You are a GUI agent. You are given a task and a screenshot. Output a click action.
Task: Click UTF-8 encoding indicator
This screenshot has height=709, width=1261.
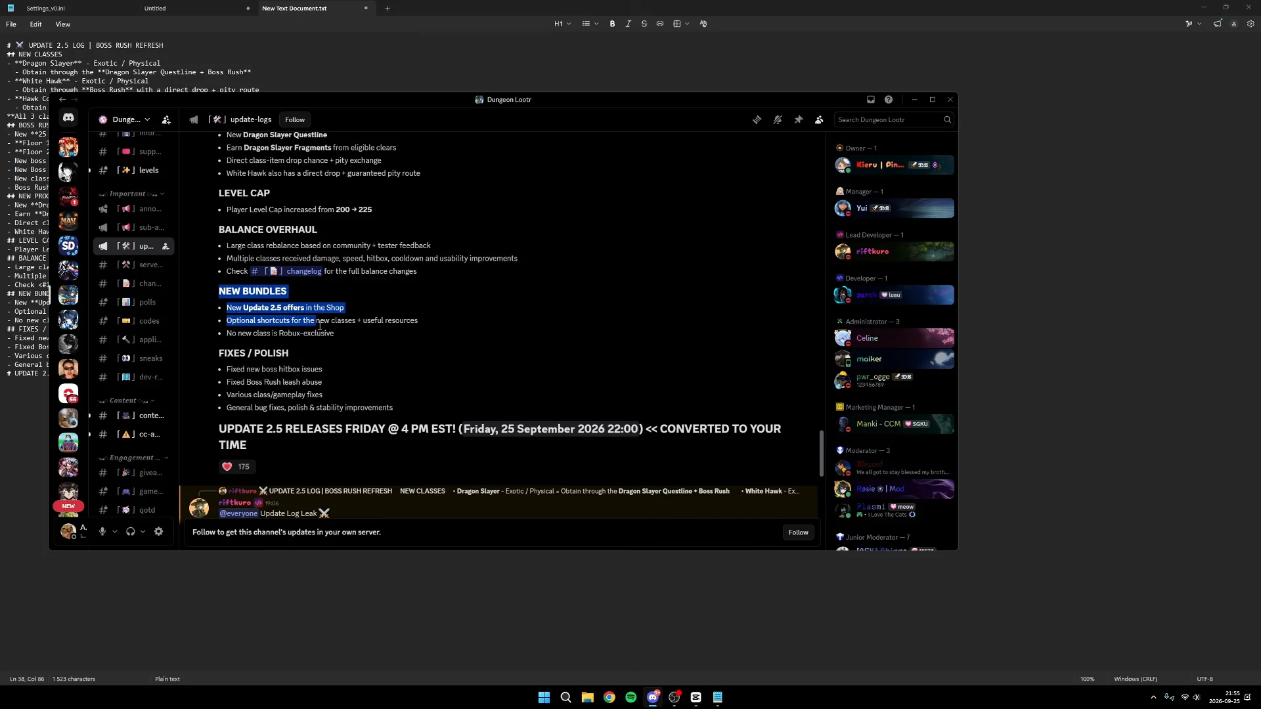[x=1205, y=679]
